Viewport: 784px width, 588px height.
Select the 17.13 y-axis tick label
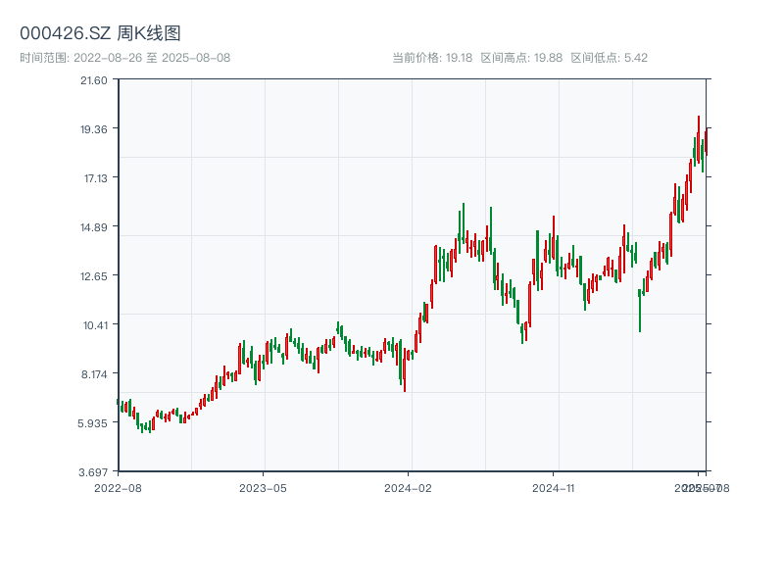coord(94,178)
